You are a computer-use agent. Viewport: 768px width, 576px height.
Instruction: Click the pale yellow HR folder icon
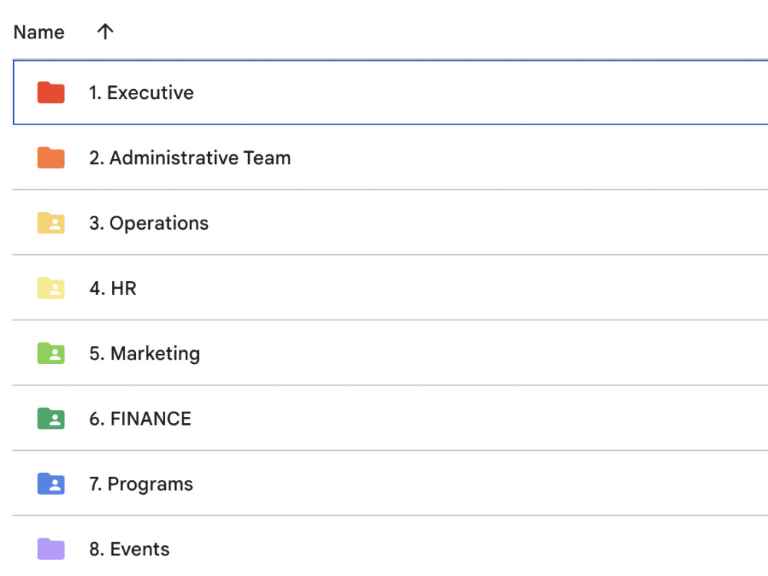tap(51, 288)
